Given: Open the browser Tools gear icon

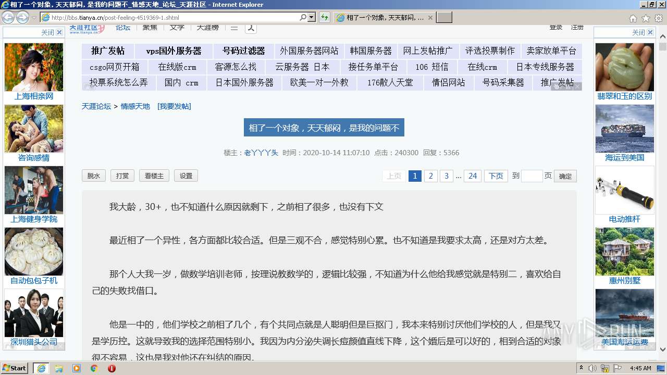Looking at the screenshot, I should [659, 18].
